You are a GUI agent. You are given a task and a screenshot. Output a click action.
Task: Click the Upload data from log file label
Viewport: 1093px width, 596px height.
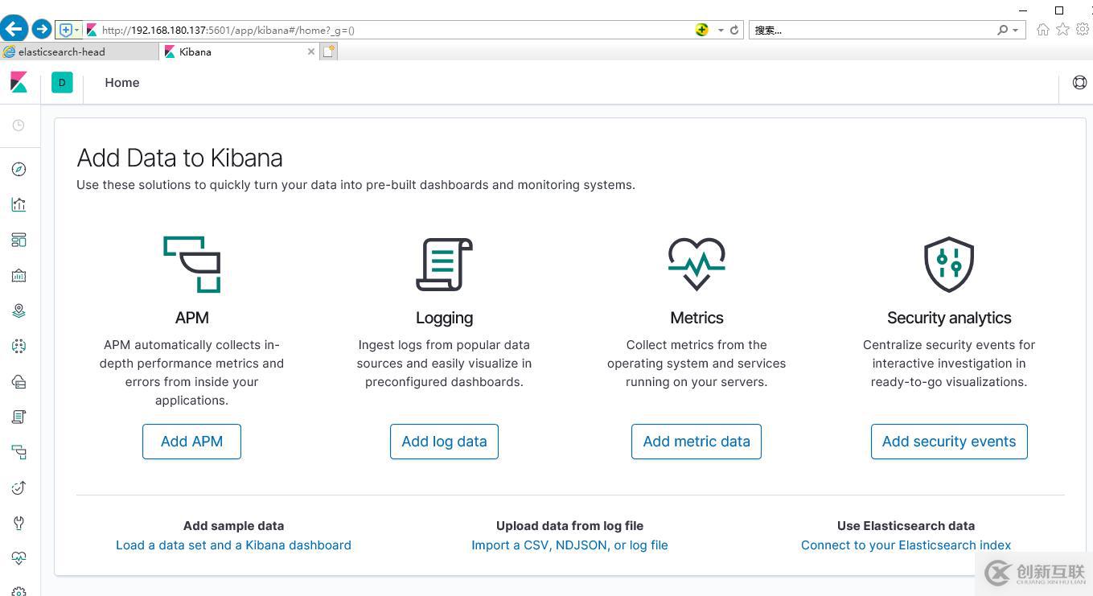click(x=569, y=525)
